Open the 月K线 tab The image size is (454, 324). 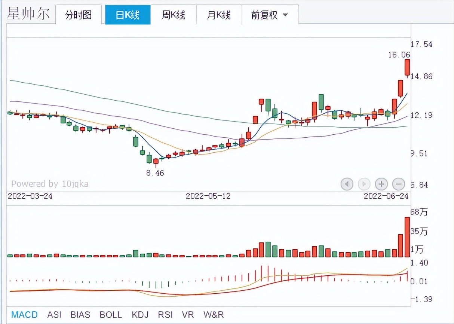[x=219, y=15]
